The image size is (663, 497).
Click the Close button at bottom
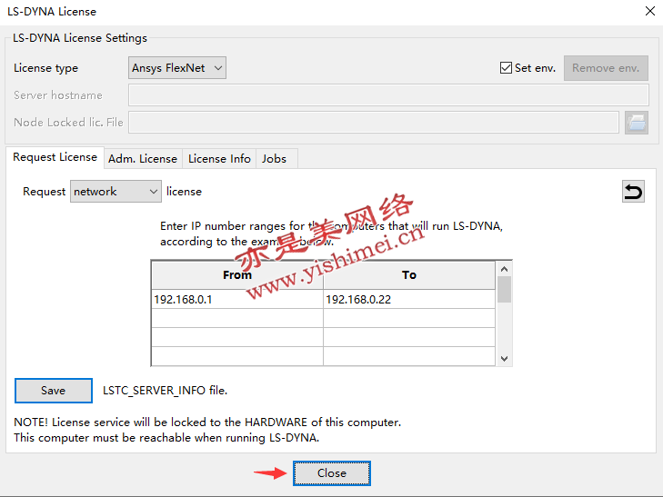pyautogui.click(x=332, y=473)
